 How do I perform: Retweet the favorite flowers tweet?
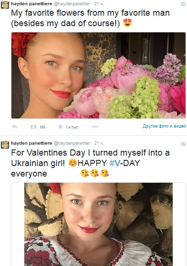33,127
